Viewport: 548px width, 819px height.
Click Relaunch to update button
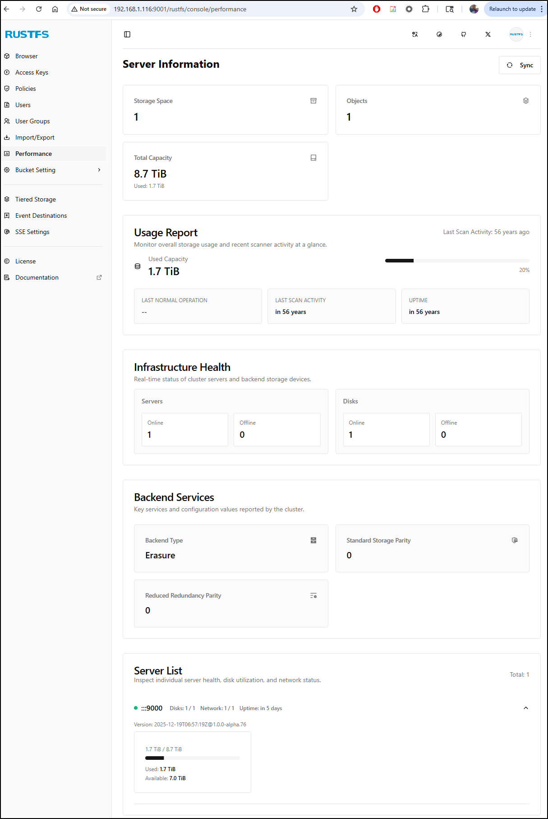click(x=512, y=9)
